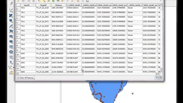This screenshot has height=103, width=183.
Task: Switch attribute table to table view
Action: tap(161, 78)
